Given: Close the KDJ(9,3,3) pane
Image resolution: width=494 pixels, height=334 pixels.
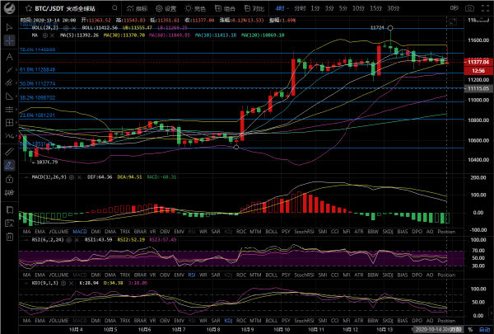Looking at the screenshot, I should click(71, 283).
